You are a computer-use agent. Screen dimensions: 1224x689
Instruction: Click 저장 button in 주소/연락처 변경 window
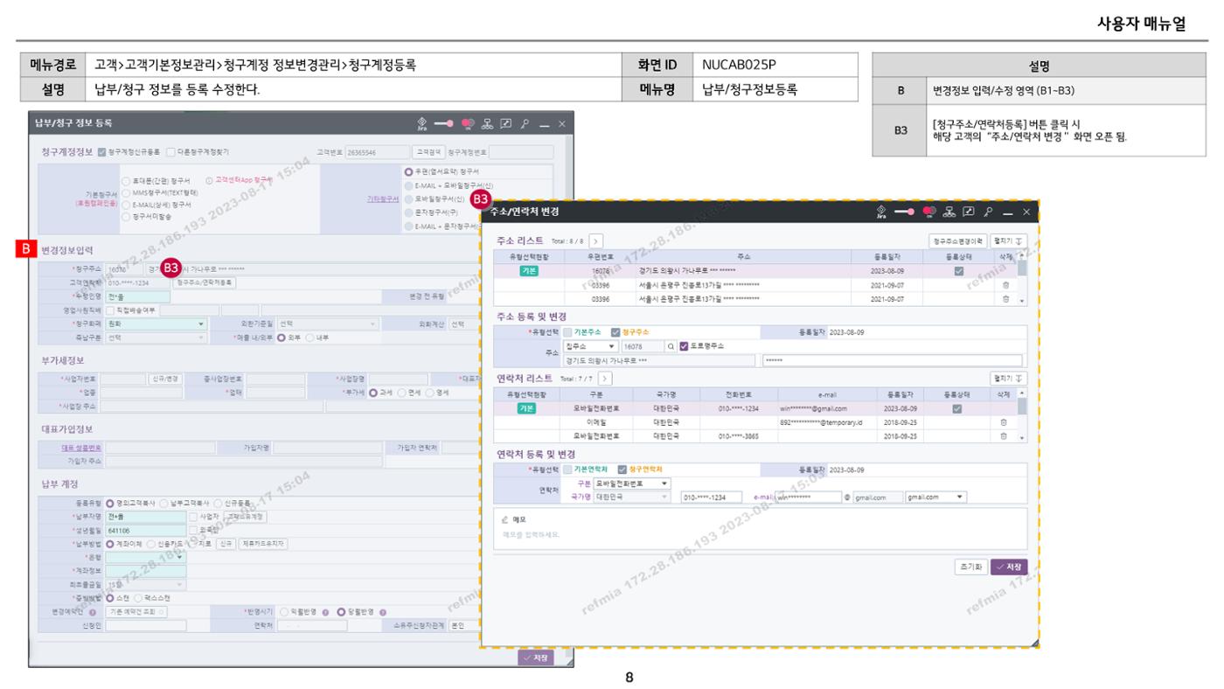1009,566
